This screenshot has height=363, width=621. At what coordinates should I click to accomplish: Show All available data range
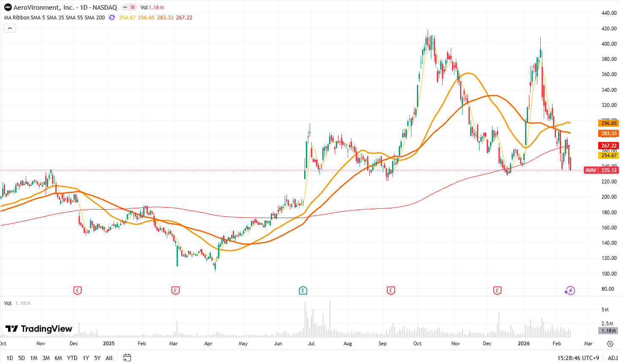[x=109, y=358]
